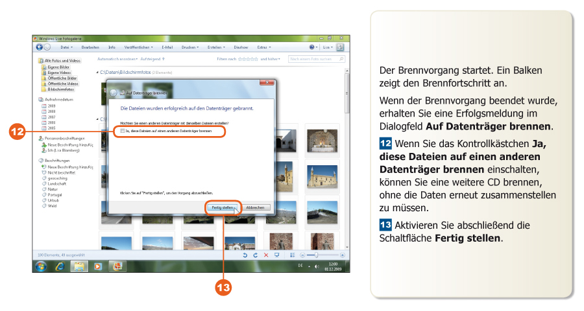Screen dimensions: 584x311
Task: Open Internet Explorer from the taskbar
Action: (x=60, y=266)
